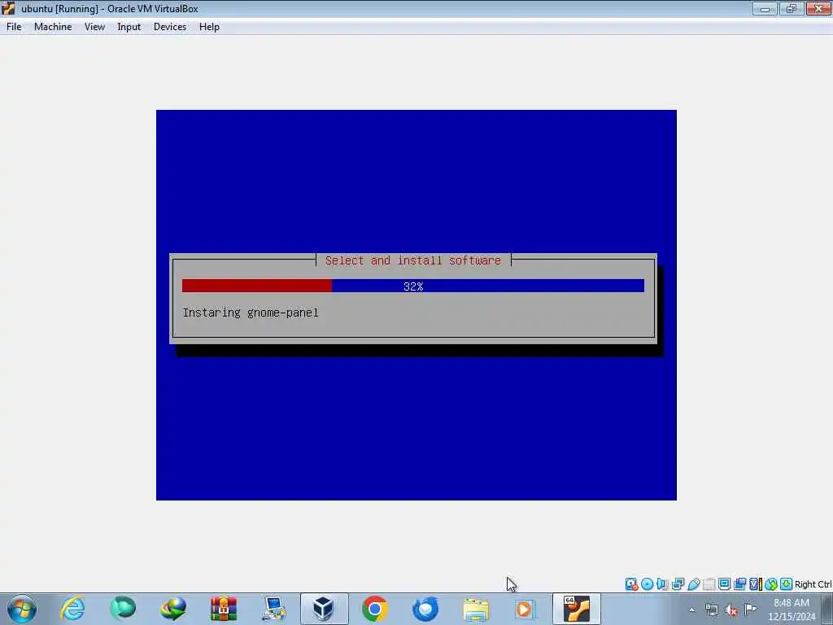This screenshot has height=625, width=833.
Task: Show hidden system tray icons
Action: (x=691, y=610)
